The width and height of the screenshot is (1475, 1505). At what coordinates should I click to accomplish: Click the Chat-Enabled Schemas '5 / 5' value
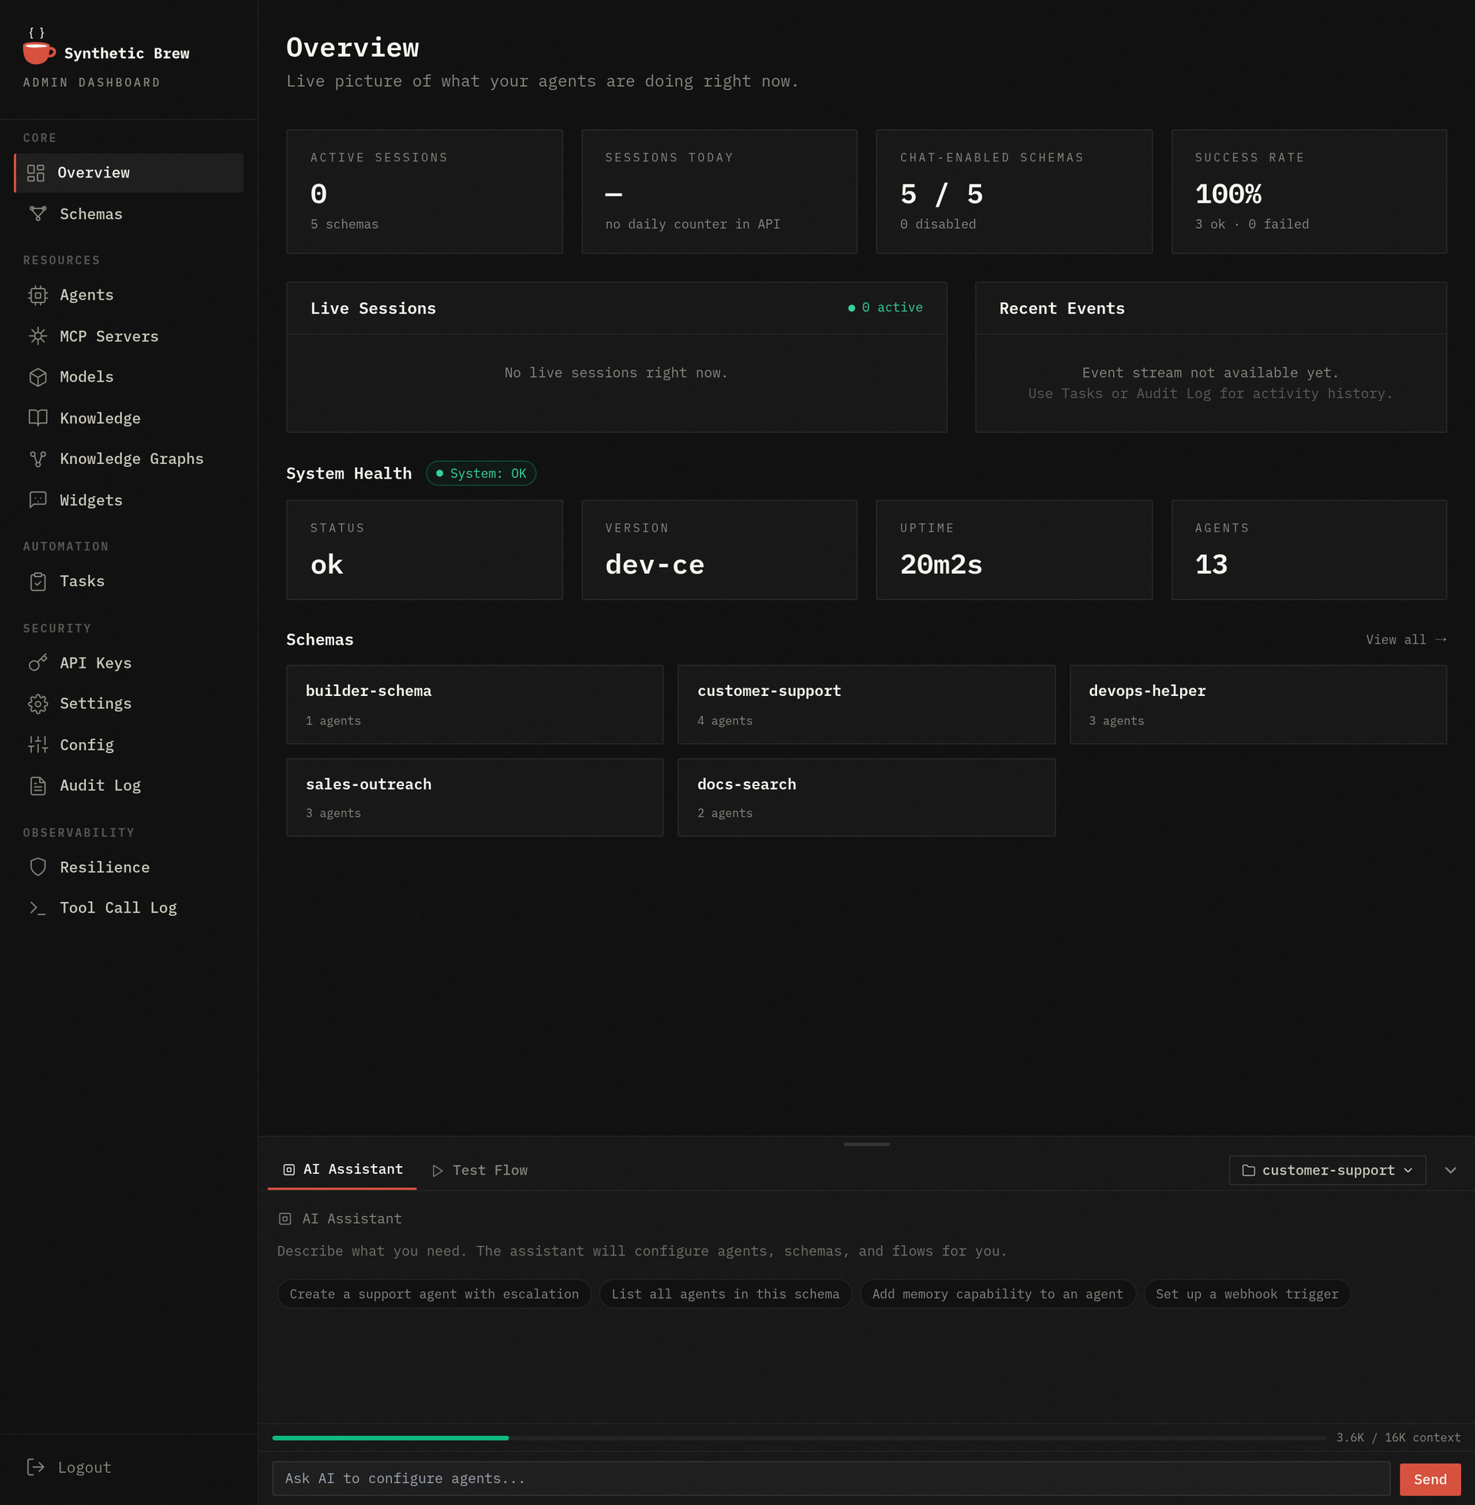pyautogui.click(x=941, y=194)
